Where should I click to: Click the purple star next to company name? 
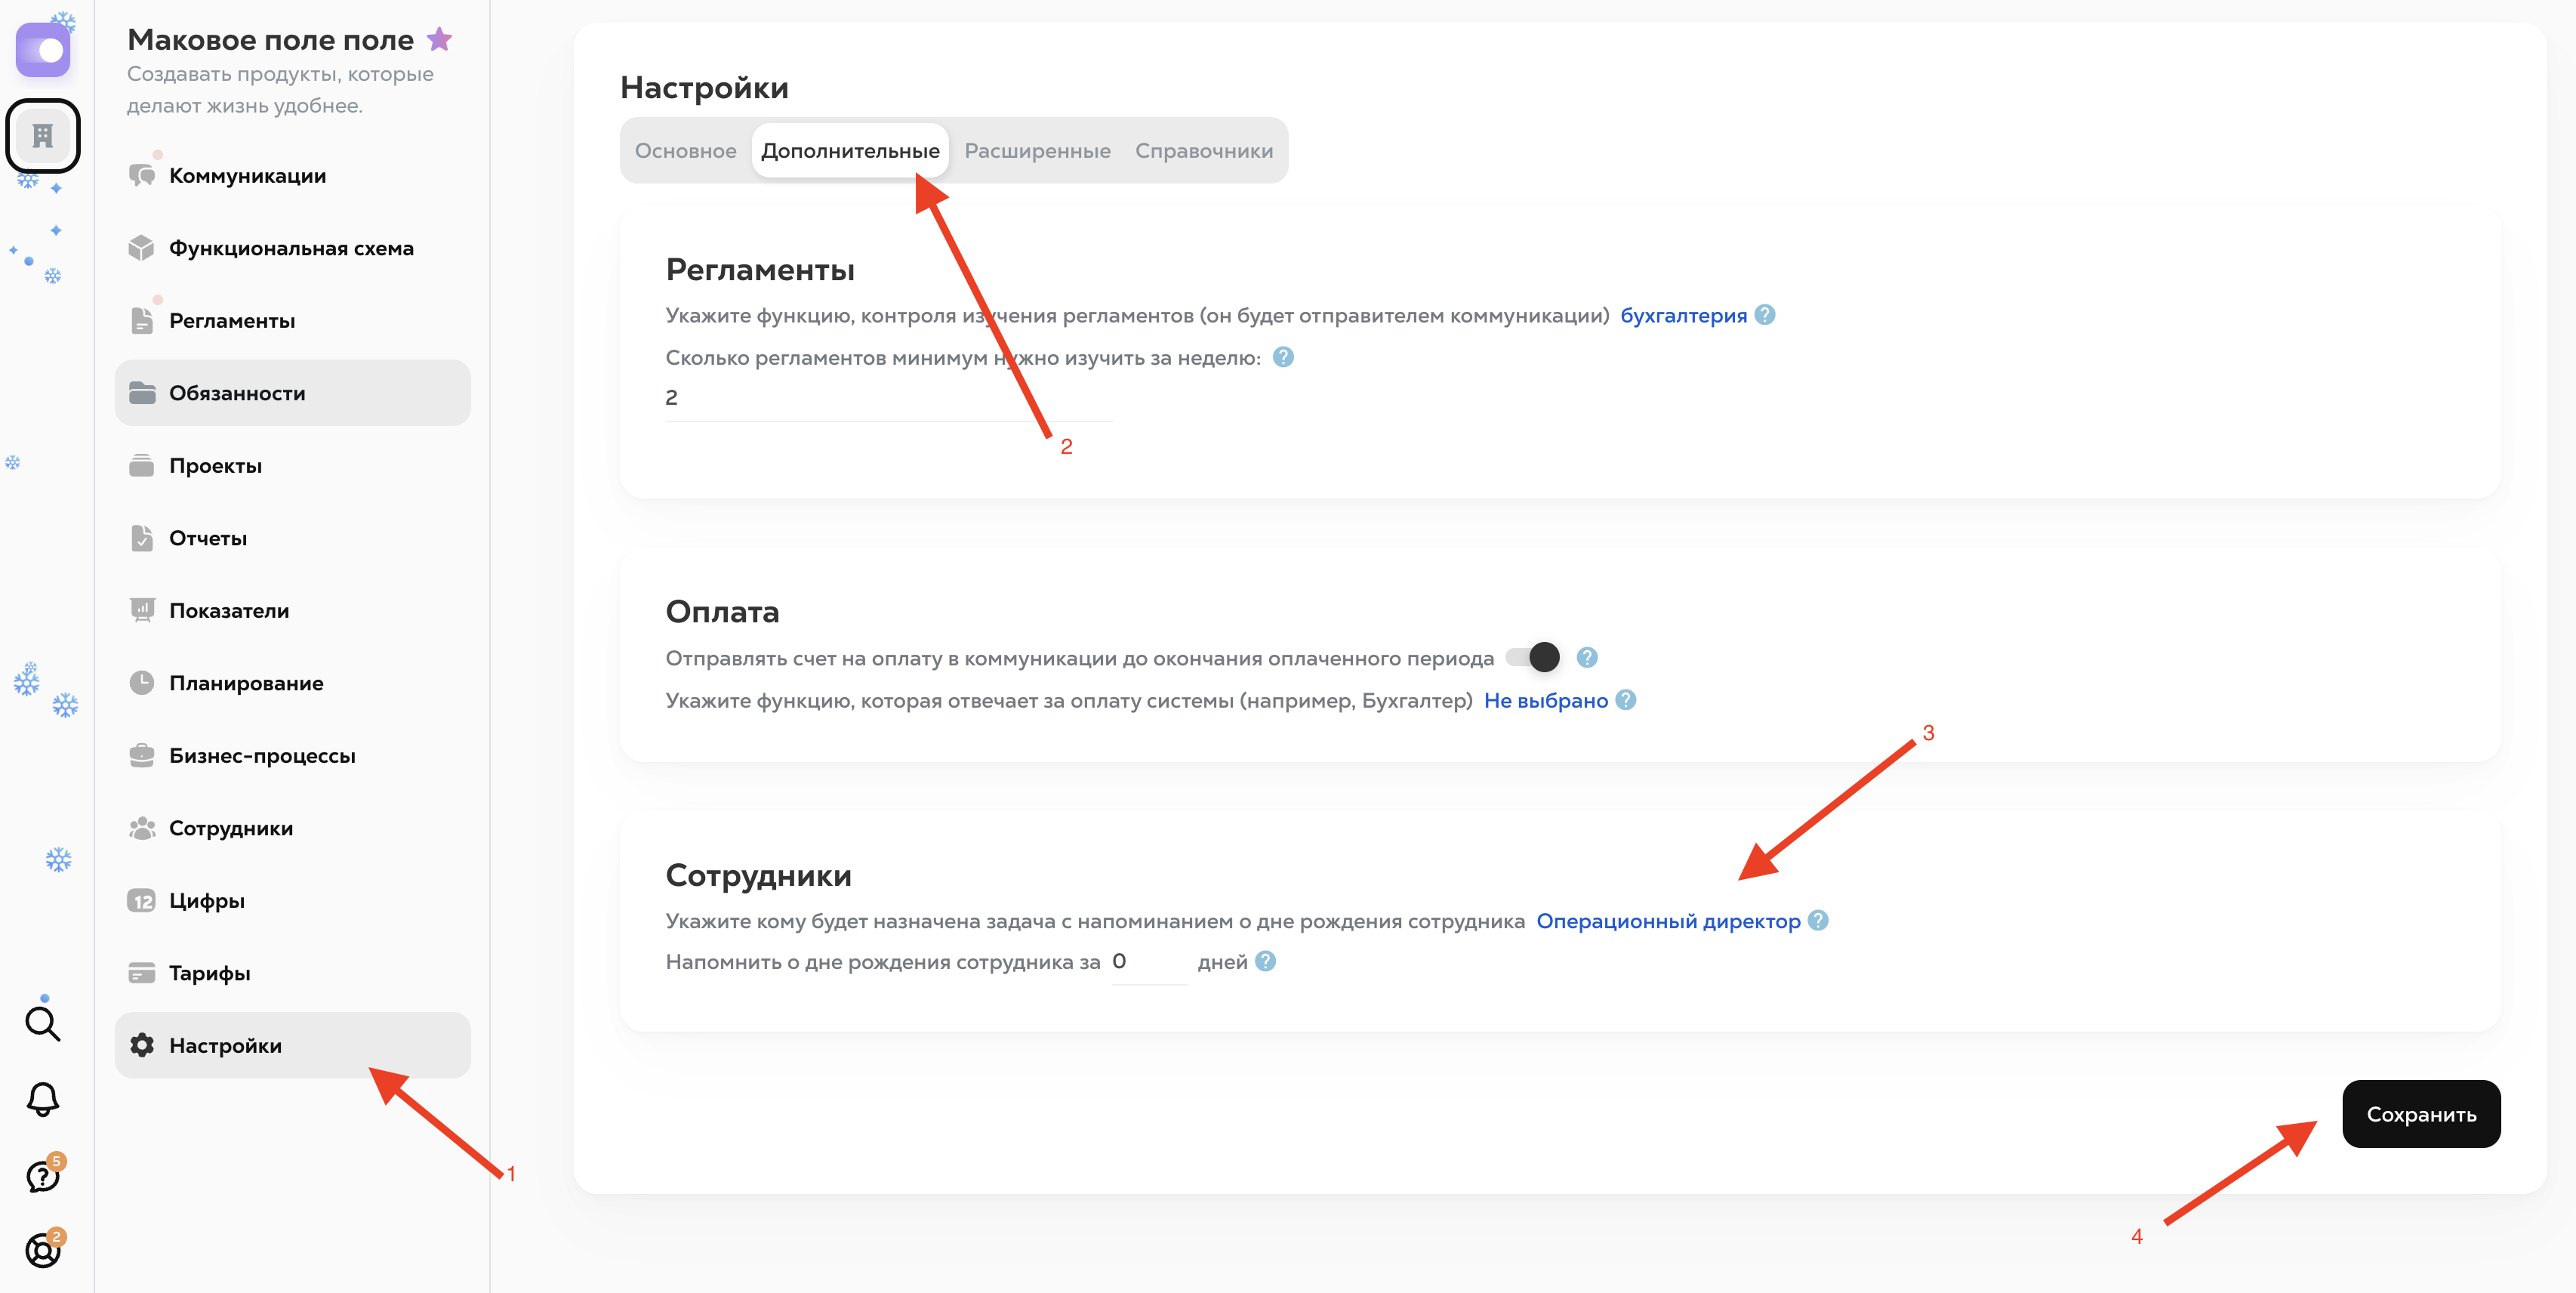tap(439, 40)
